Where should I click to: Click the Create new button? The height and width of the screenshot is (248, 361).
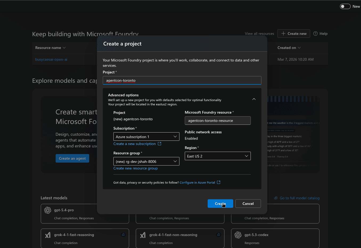click(294, 34)
